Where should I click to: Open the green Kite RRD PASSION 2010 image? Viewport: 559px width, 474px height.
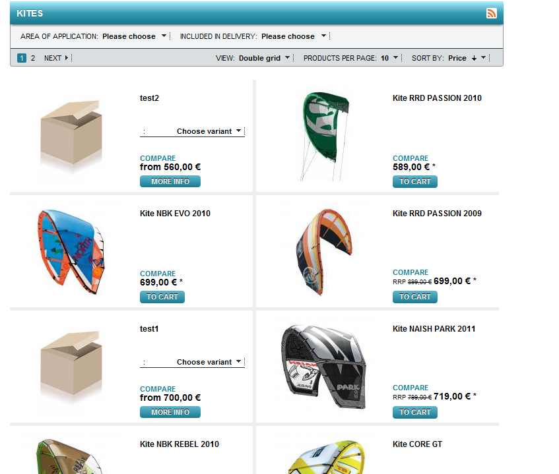click(324, 136)
